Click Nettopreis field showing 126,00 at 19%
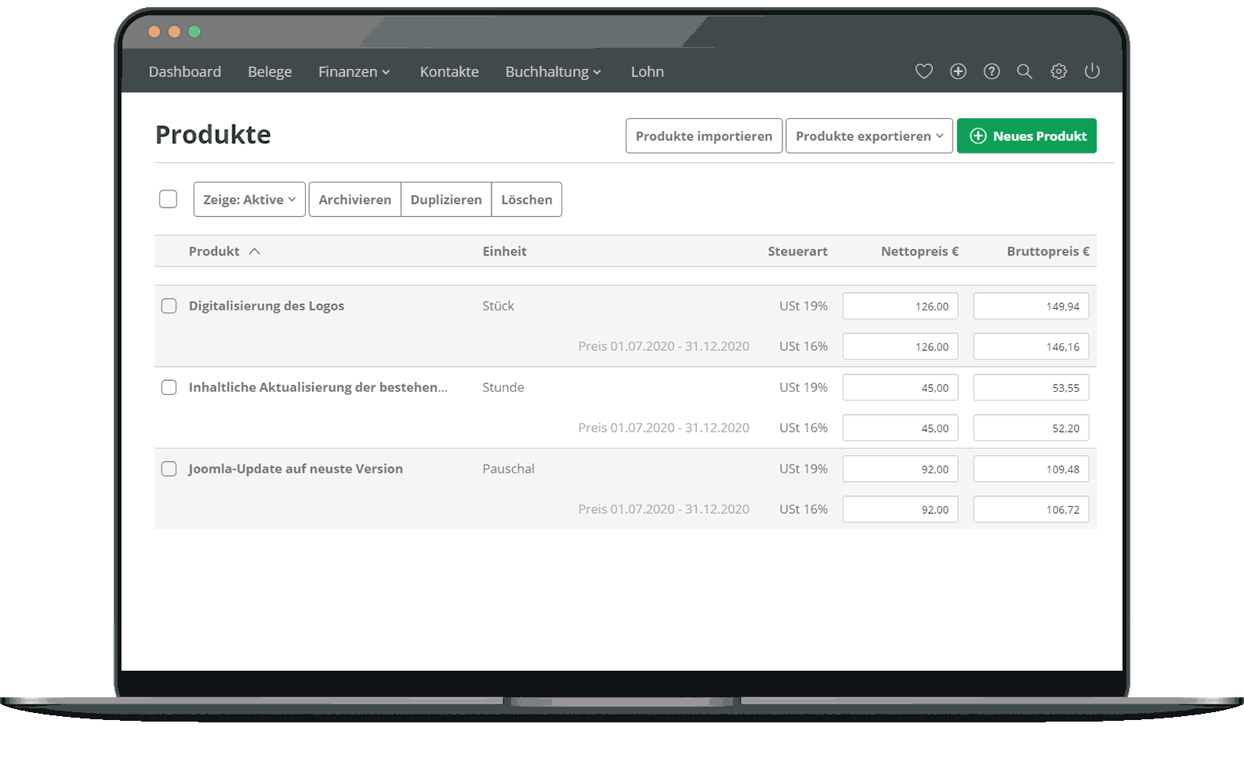1244x760 pixels. 900,306
